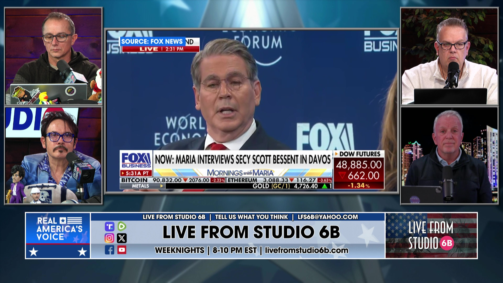
Task: Click the Metals arrow in the ticker
Action: 162,186
